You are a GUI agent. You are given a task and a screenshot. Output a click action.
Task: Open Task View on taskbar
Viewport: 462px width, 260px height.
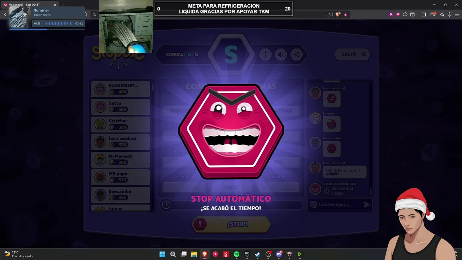[x=183, y=254]
